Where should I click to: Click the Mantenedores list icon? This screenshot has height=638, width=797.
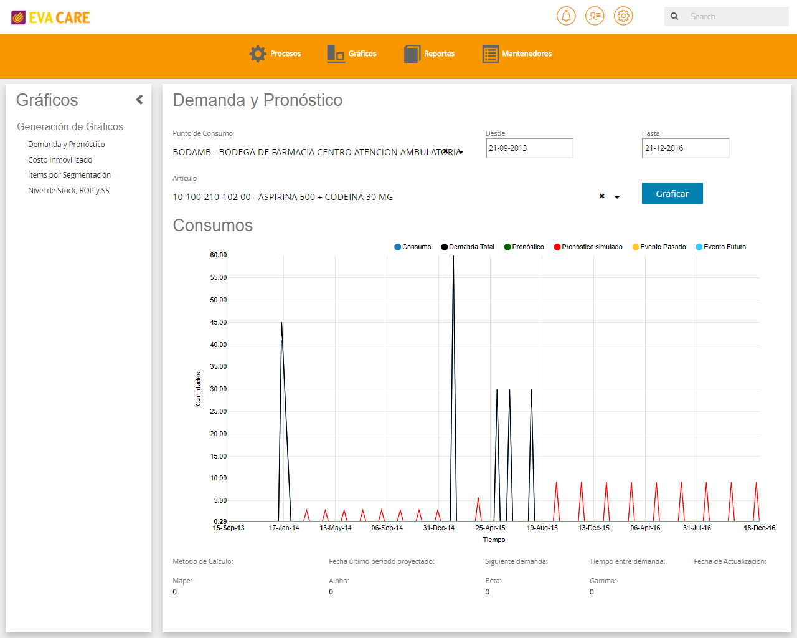[491, 54]
